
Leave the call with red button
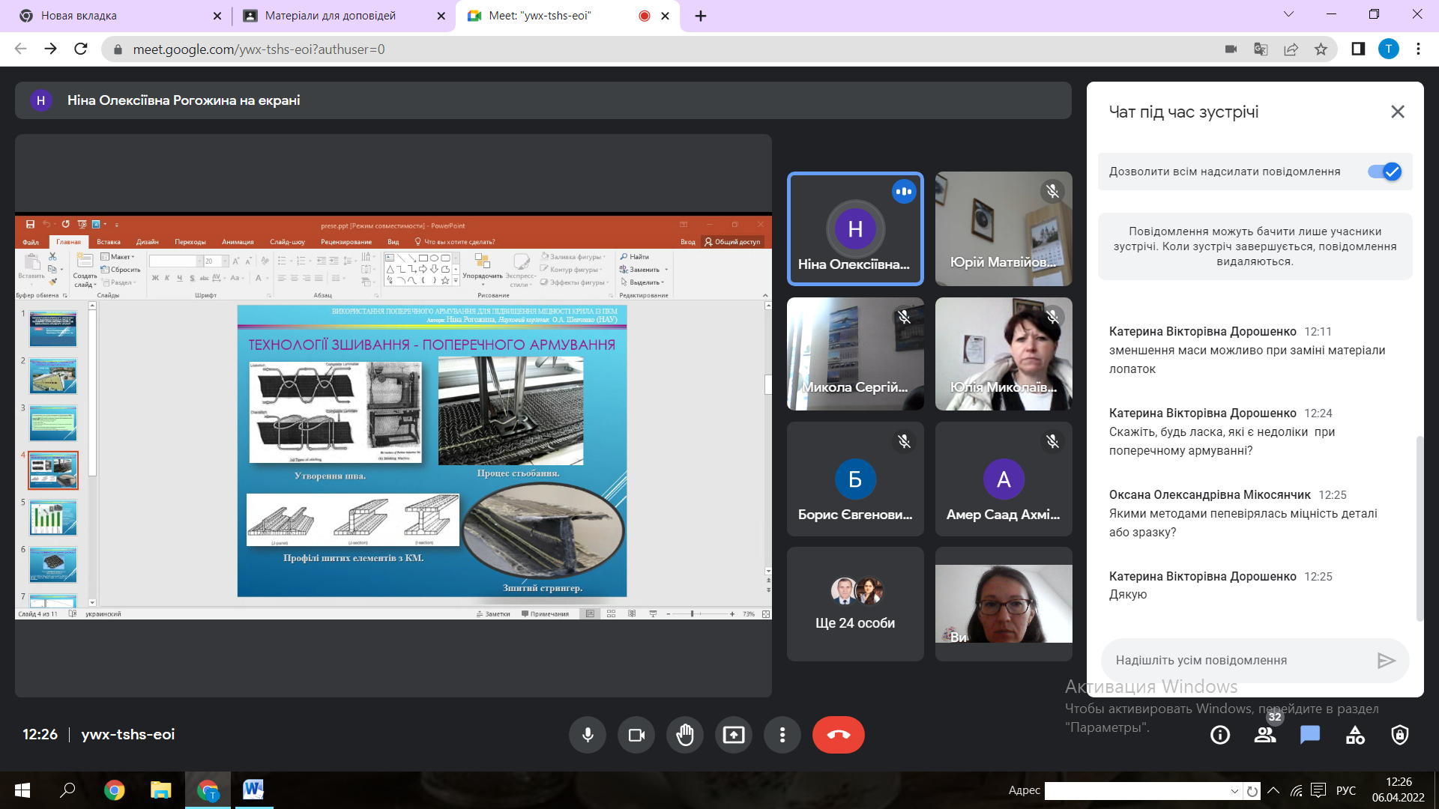(838, 735)
